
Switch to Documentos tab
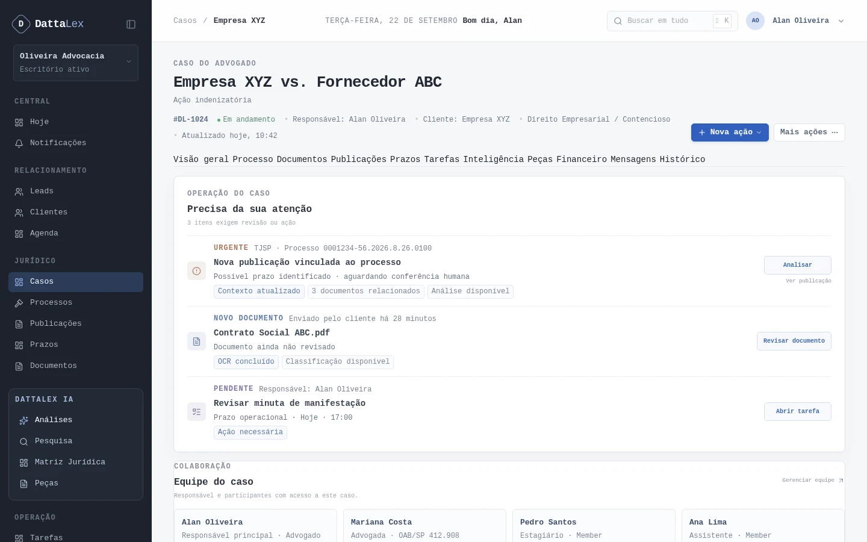point(302,160)
